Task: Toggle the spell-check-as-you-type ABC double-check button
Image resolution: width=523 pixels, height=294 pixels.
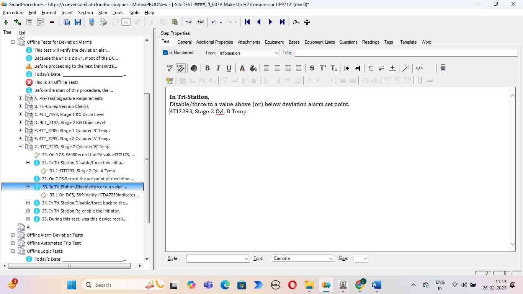Action: 180,68
